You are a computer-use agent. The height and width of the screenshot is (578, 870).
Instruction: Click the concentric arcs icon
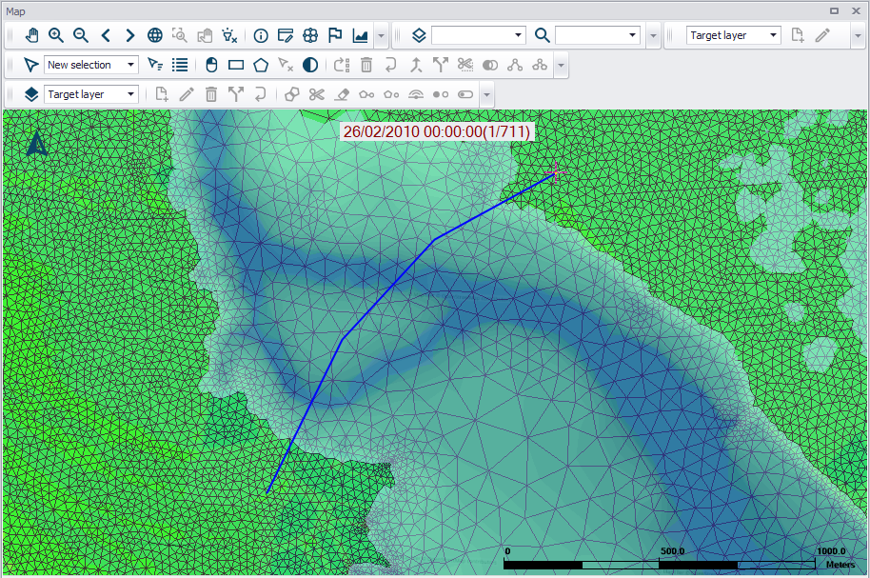[x=416, y=94]
